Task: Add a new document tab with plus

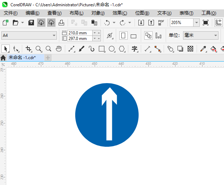Action: tap(48, 58)
